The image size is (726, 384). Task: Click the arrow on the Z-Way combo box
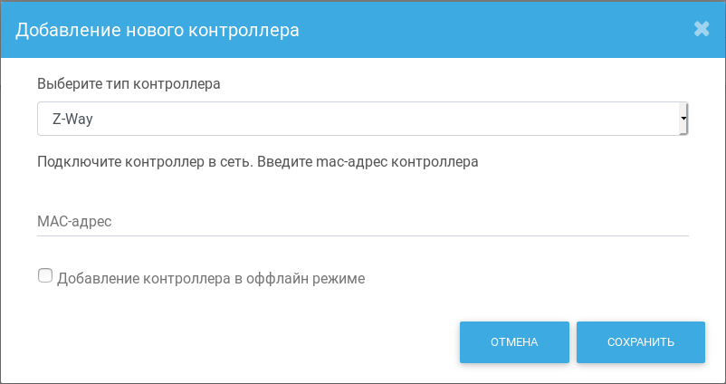[x=683, y=118]
